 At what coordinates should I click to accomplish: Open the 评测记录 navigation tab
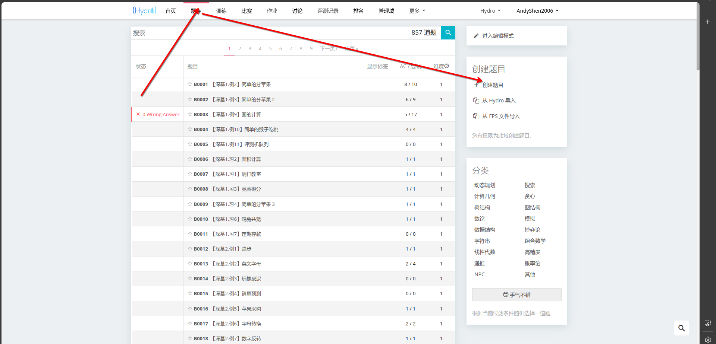(328, 11)
